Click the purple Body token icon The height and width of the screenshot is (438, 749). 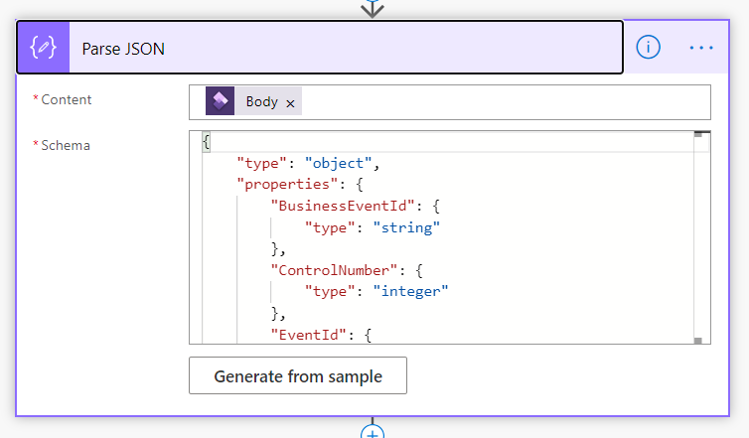pyautogui.click(x=220, y=100)
